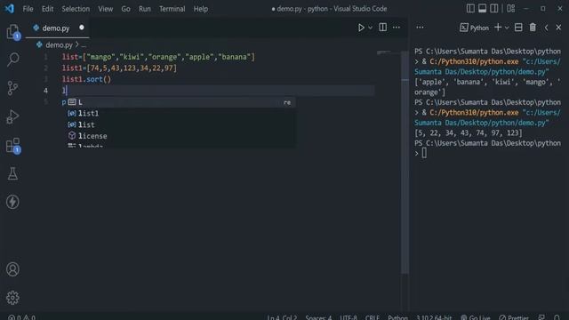569x320 pixels.
Task: Expand the launch profile dropdown arrow
Action: pos(507,28)
